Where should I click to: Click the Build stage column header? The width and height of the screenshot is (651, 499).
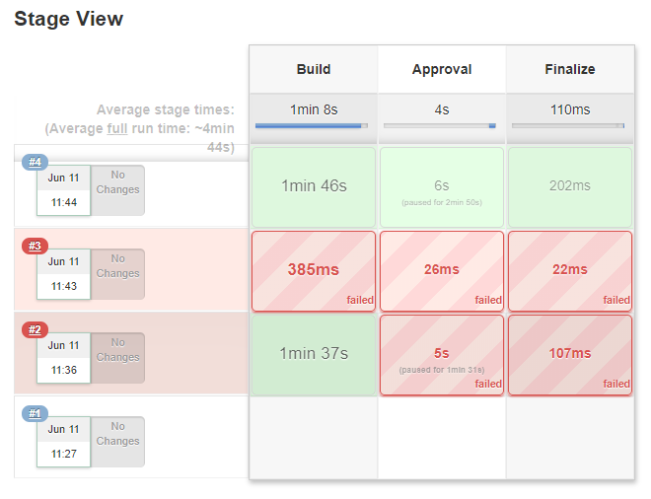(313, 69)
